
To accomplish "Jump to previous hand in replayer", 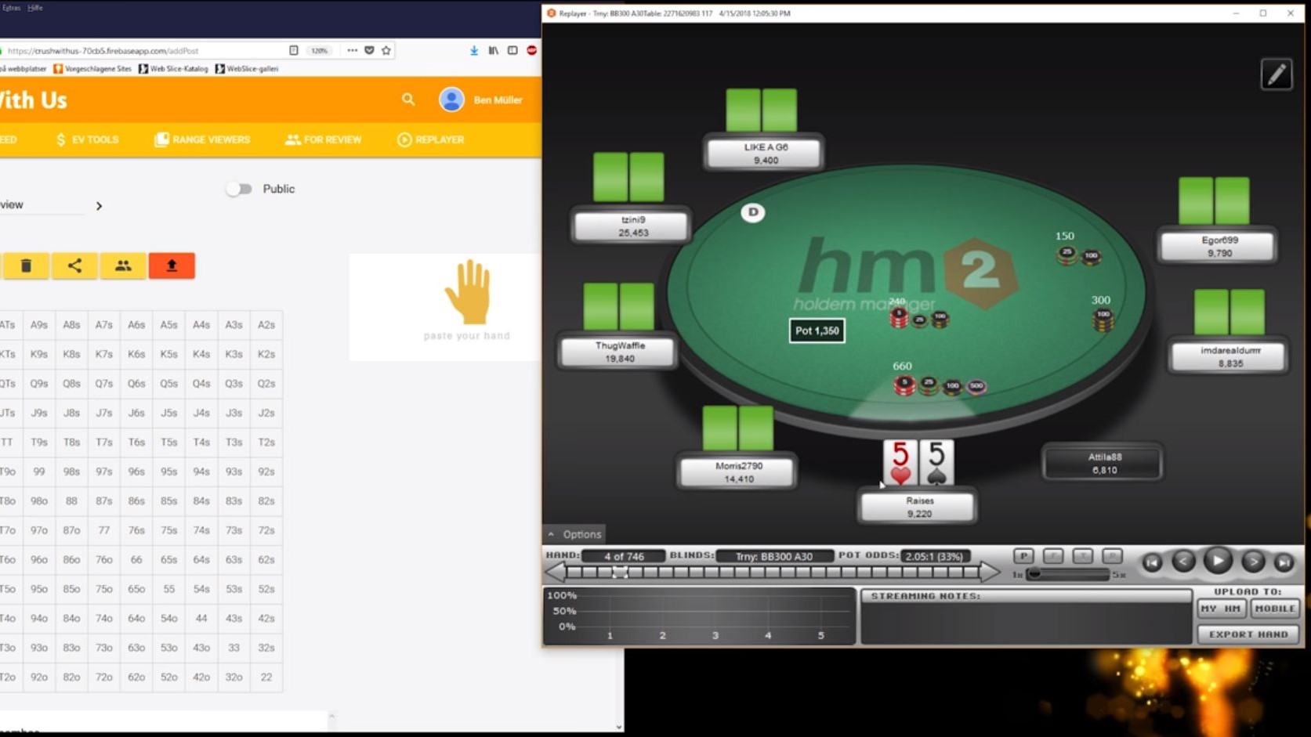I will pyautogui.click(x=1152, y=562).
